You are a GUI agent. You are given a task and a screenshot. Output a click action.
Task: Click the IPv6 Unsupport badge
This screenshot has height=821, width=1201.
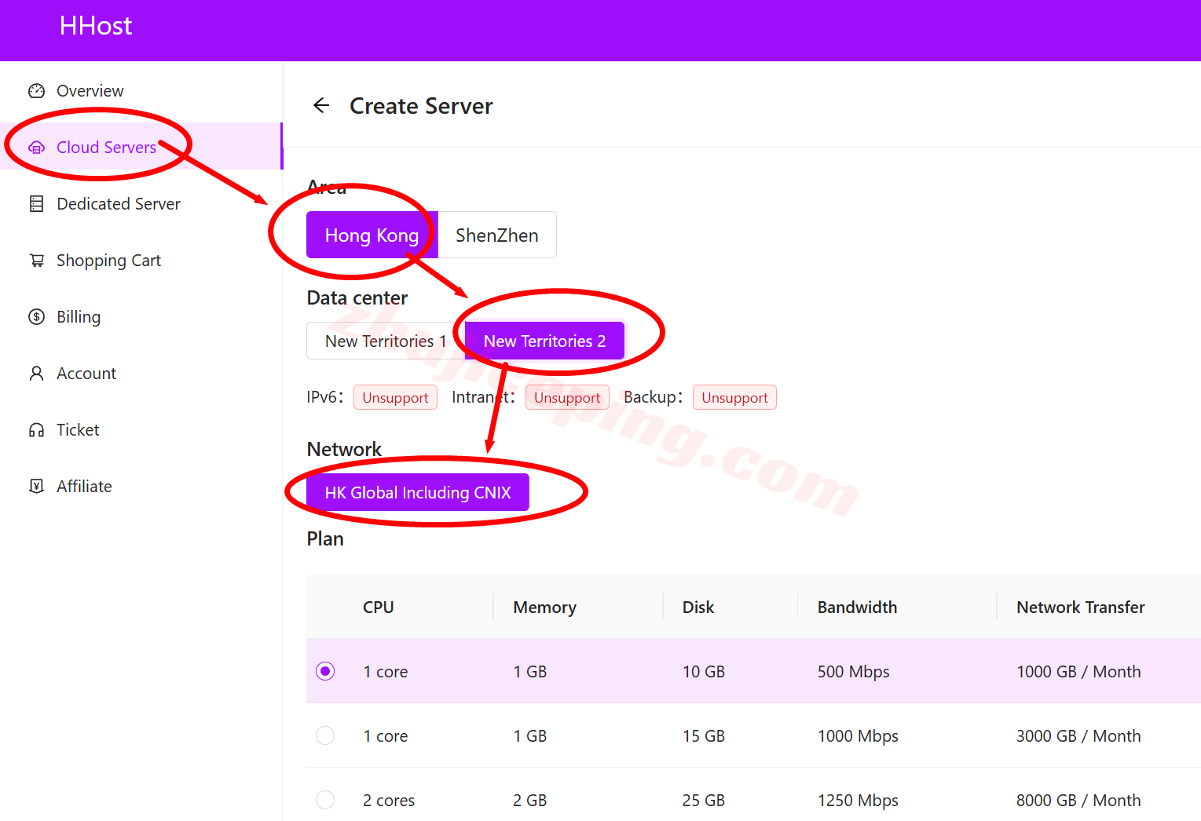395,397
